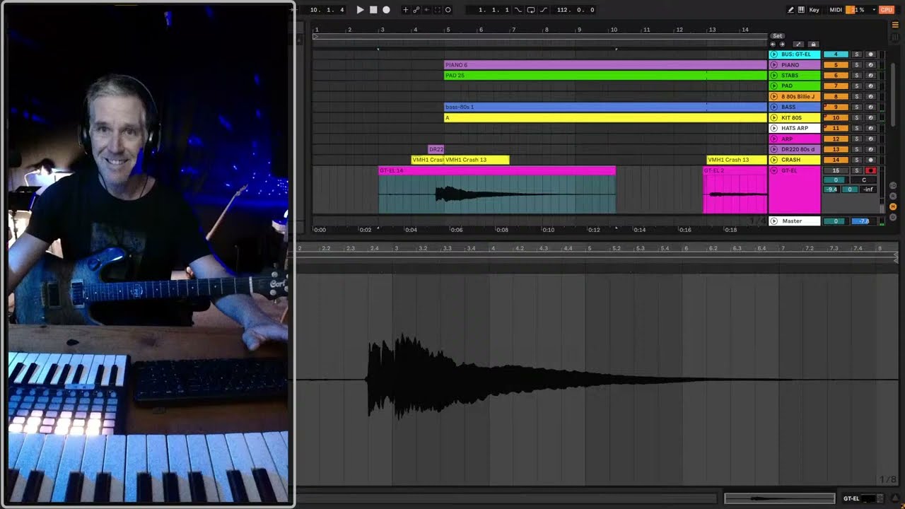The image size is (905, 509).
Task: Toggle Optimize Arrangement Height icon
Action: [x=798, y=45]
